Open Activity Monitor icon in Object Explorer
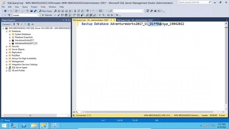The width and height of the screenshot is (229, 129). [33, 24]
